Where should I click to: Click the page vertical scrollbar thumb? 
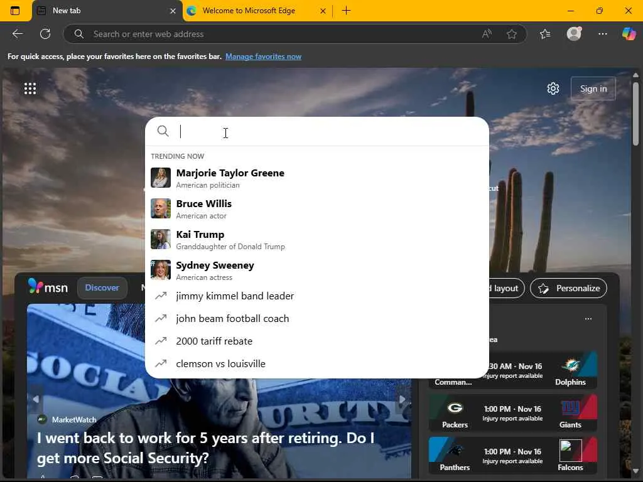point(635,114)
